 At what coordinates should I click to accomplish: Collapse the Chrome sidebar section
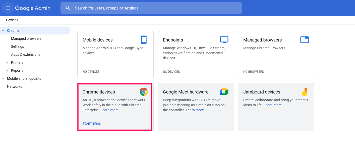pos(3,30)
